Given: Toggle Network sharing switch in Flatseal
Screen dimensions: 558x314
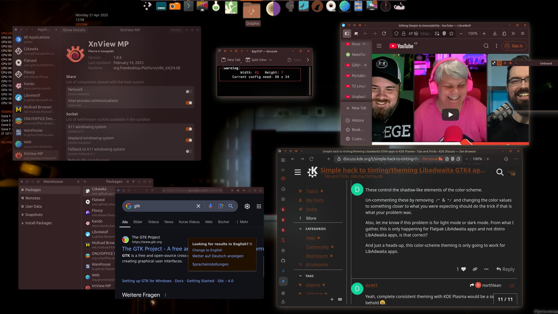Looking at the screenshot, I should [189, 92].
